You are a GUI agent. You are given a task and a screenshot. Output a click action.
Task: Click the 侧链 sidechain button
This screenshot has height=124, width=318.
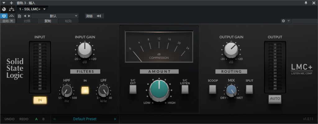pos(94,16)
